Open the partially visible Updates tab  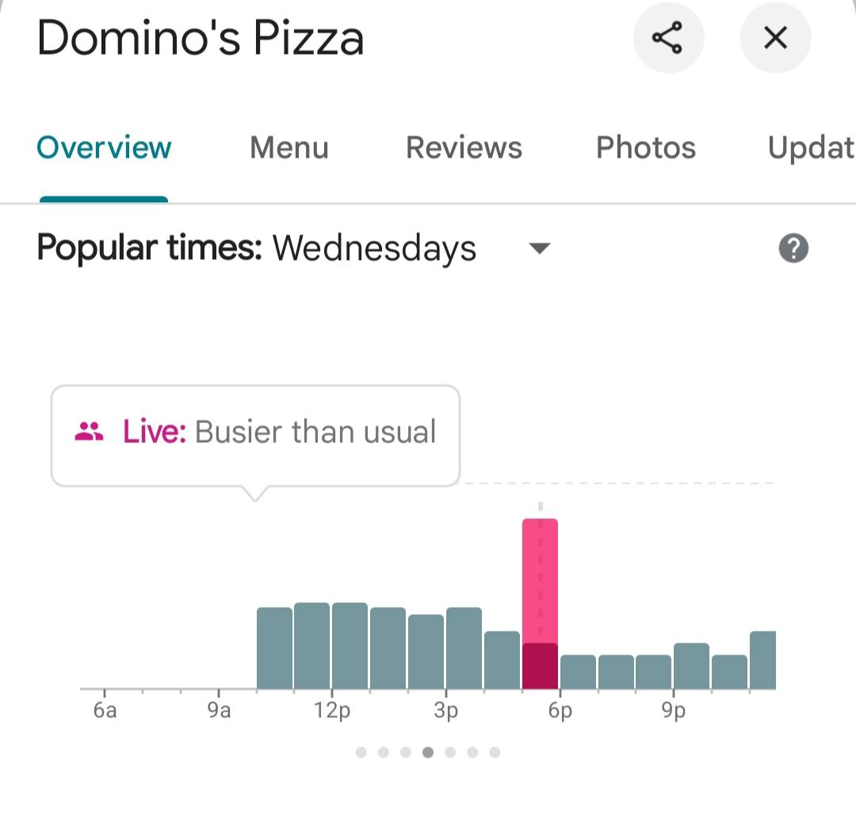click(812, 147)
